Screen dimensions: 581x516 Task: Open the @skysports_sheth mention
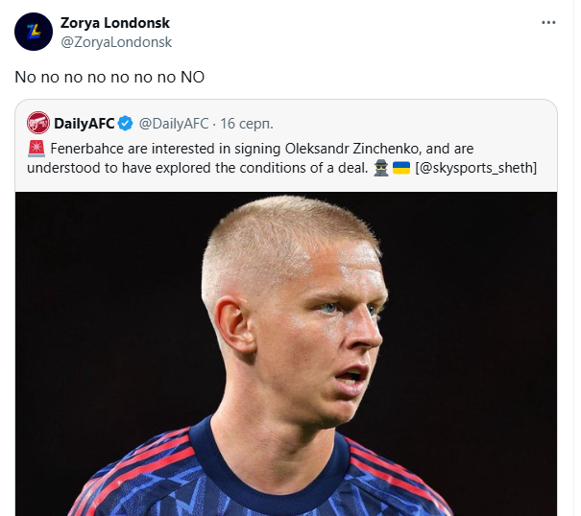click(475, 168)
